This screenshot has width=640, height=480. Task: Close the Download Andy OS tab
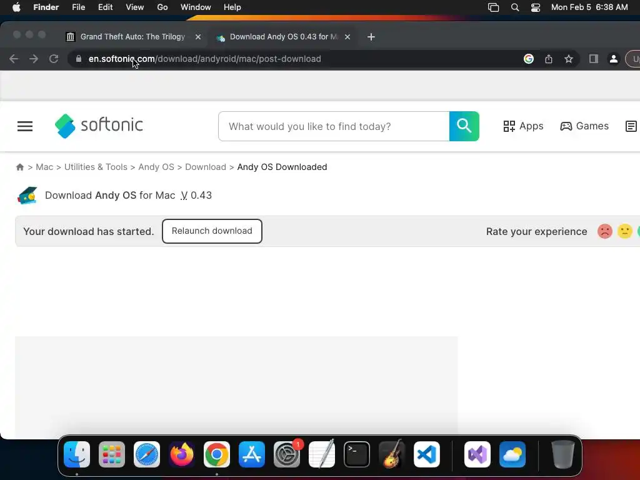tap(347, 37)
